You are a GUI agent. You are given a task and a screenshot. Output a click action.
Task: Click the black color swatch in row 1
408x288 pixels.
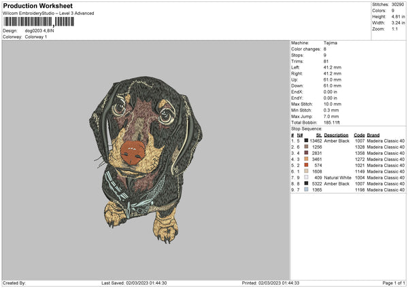tap(306, 141)
